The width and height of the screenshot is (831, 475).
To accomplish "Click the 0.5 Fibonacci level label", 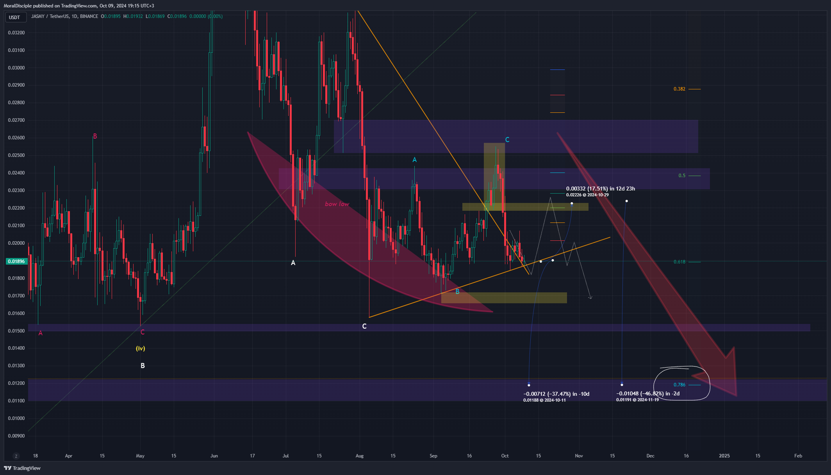I will pos(682,176).
